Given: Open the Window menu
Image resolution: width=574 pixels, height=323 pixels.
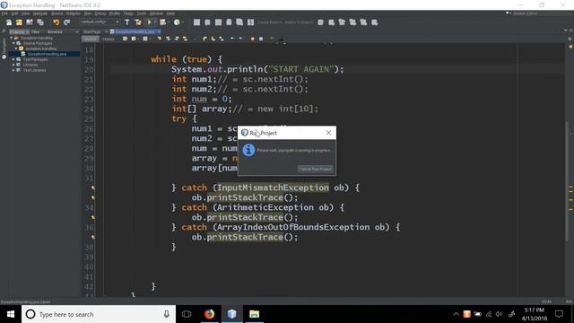Looking at the screenshot, I should [156, 13].
